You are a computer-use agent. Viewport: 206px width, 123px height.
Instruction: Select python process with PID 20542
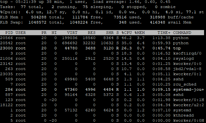(x=102, y=43)
